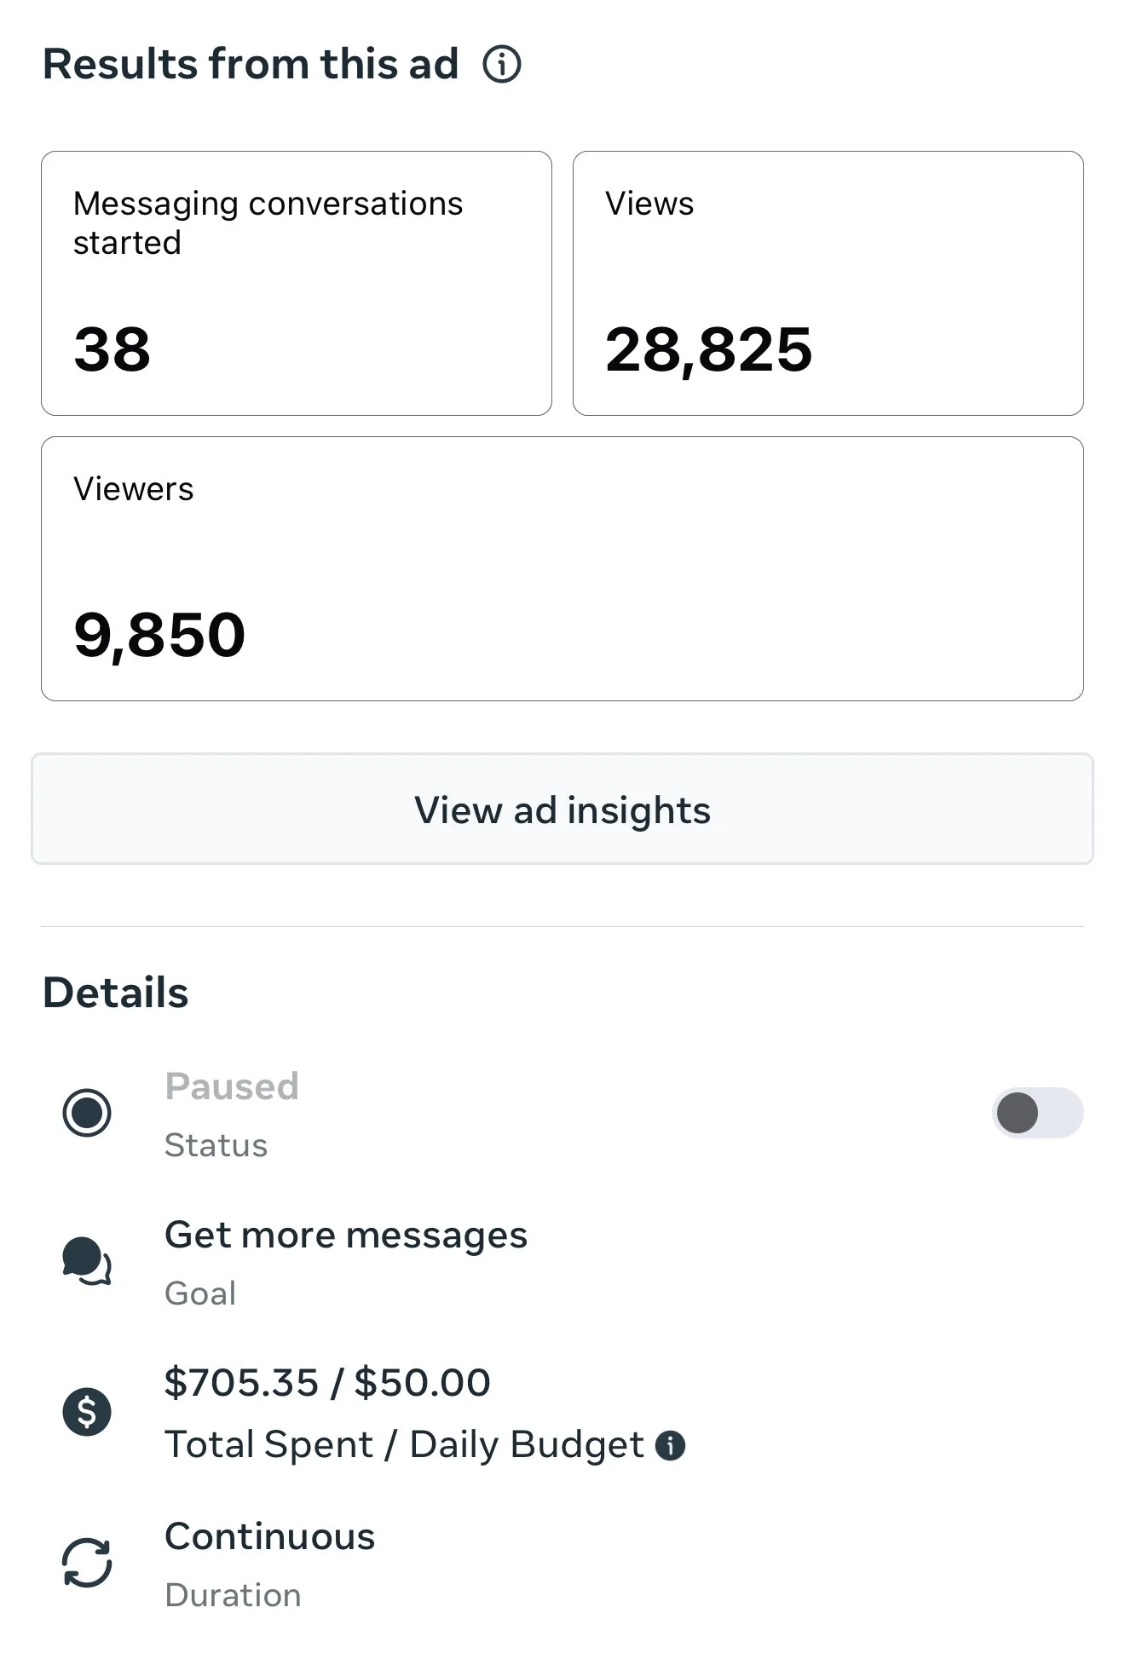Image resolution: width=1125 pixels, height=1665 pixels.
Task: Tap the dollar sign budget icon
Action: coord(87,1412)
